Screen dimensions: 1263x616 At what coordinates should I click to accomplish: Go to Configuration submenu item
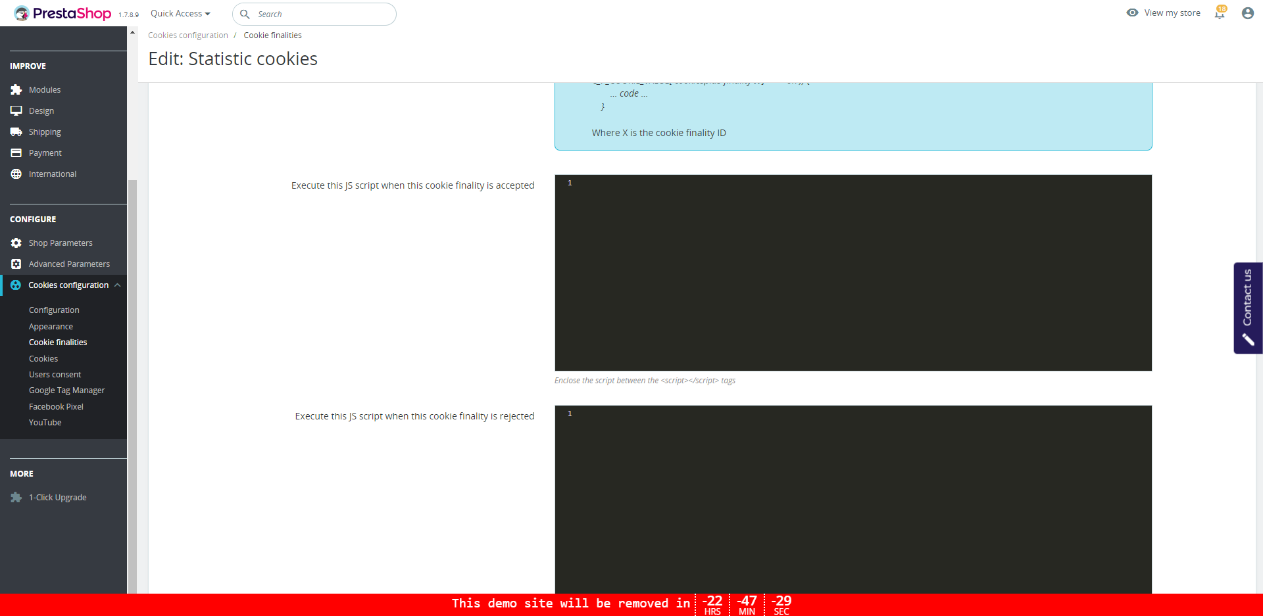[54, 310]
